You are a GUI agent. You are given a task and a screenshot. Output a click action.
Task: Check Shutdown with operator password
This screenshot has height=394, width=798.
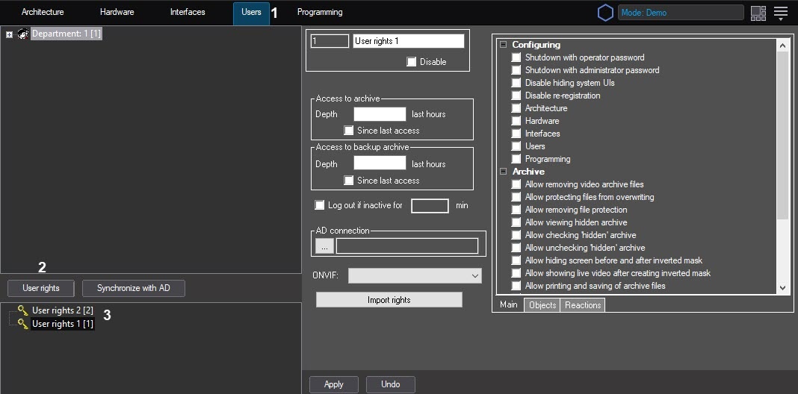click(516, 57)
